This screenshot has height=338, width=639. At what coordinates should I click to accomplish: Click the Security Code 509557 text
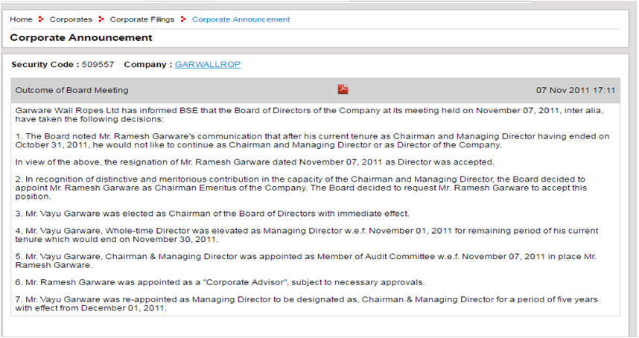pyautogui.click(x=63, y=65)
